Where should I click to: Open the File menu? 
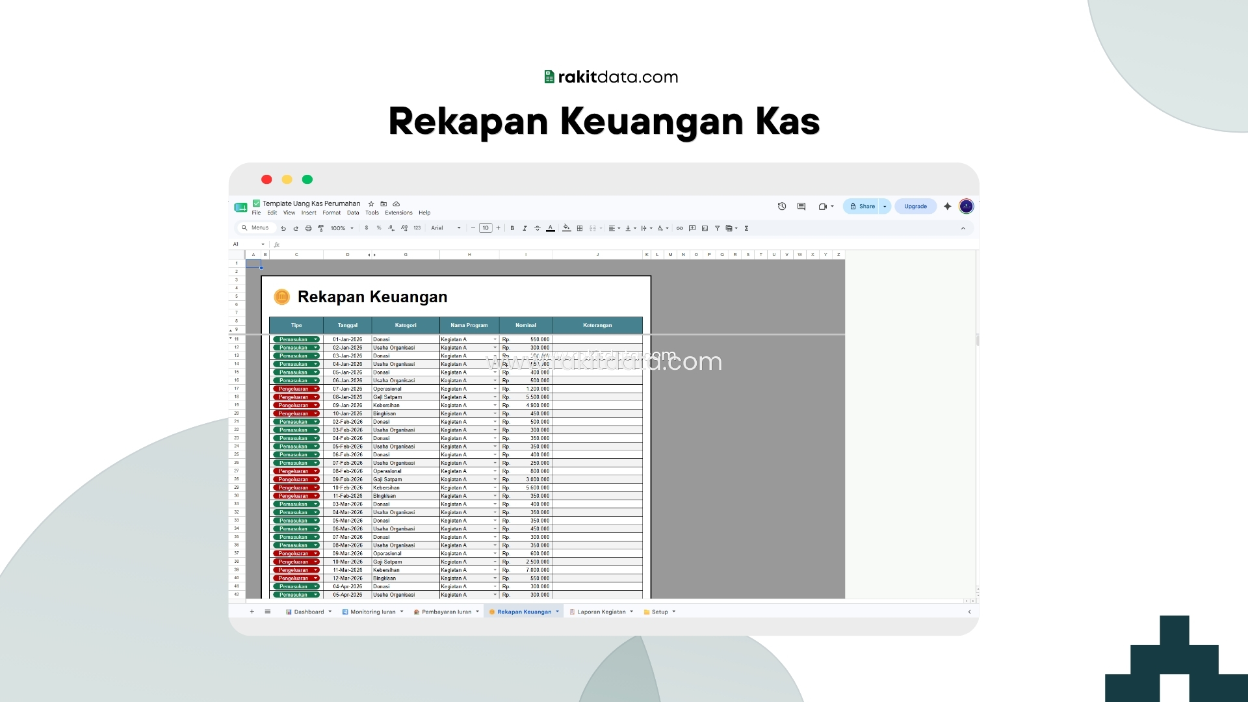click(256, 213)
